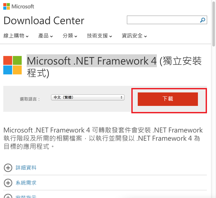This screenshot has height=198, width=216.
Task: Open the 中文（繁體）language dropdown
Action: [88, 97]
